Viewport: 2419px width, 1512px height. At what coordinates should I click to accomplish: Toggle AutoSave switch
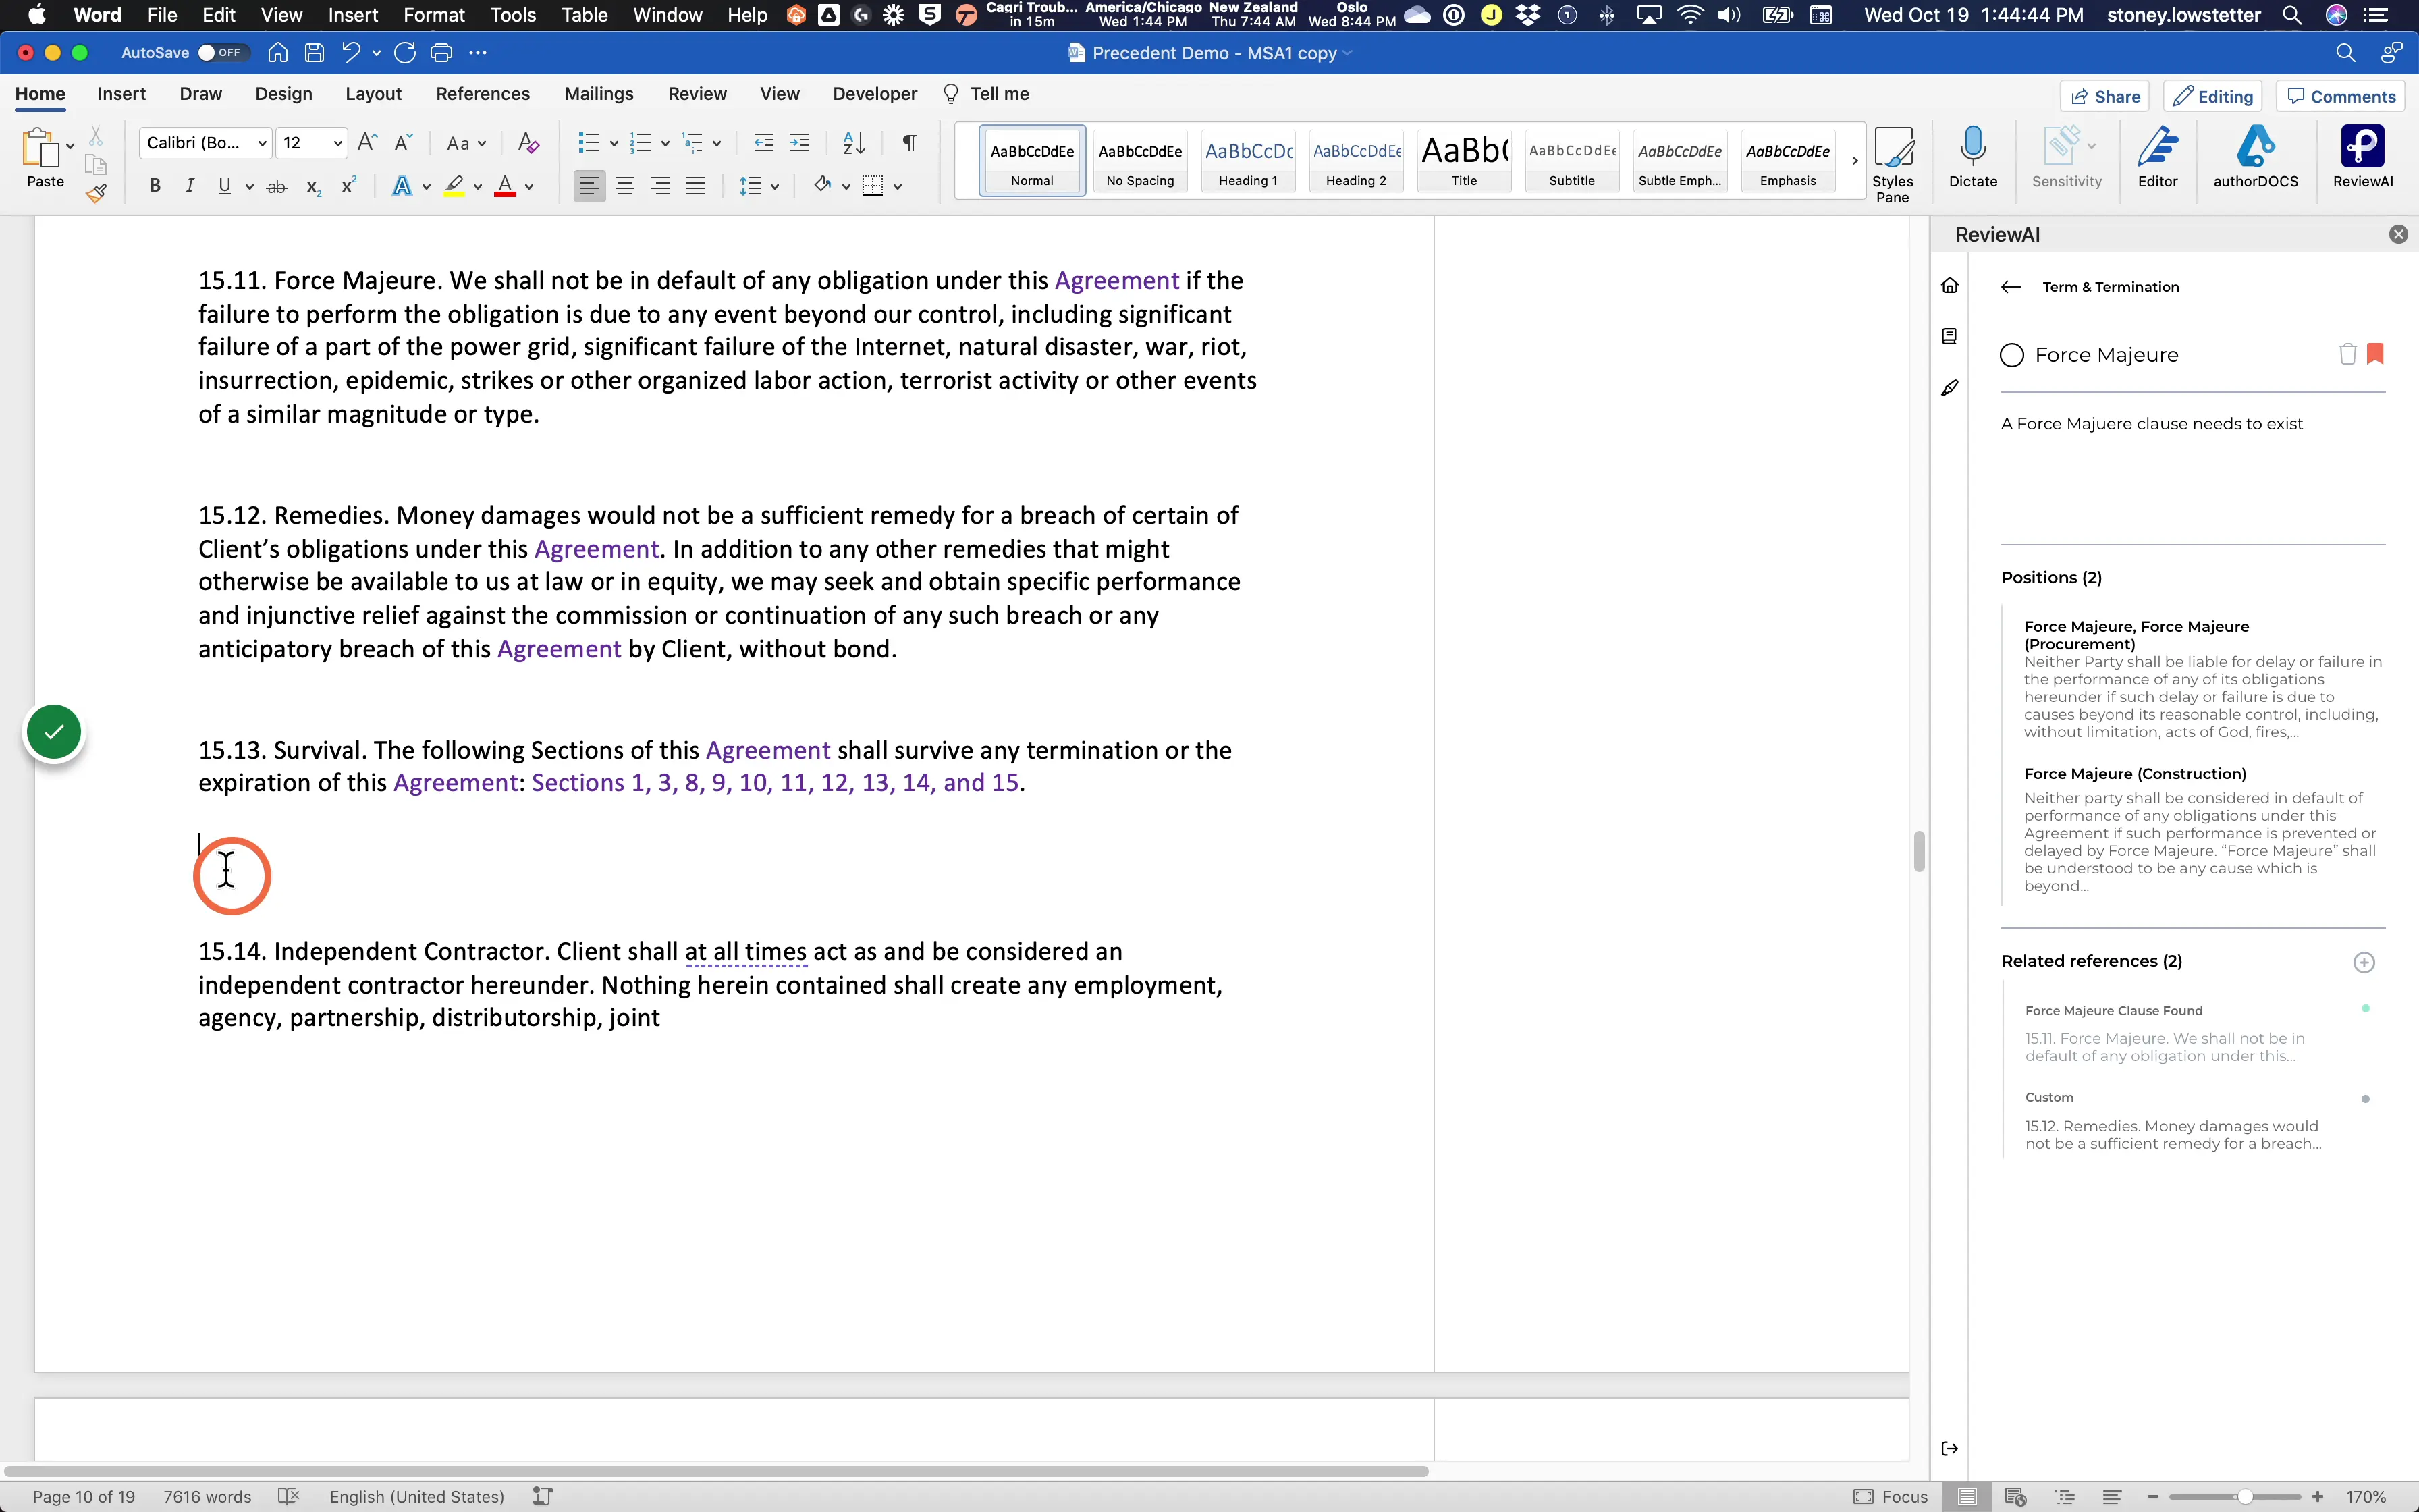pos(223,53)
